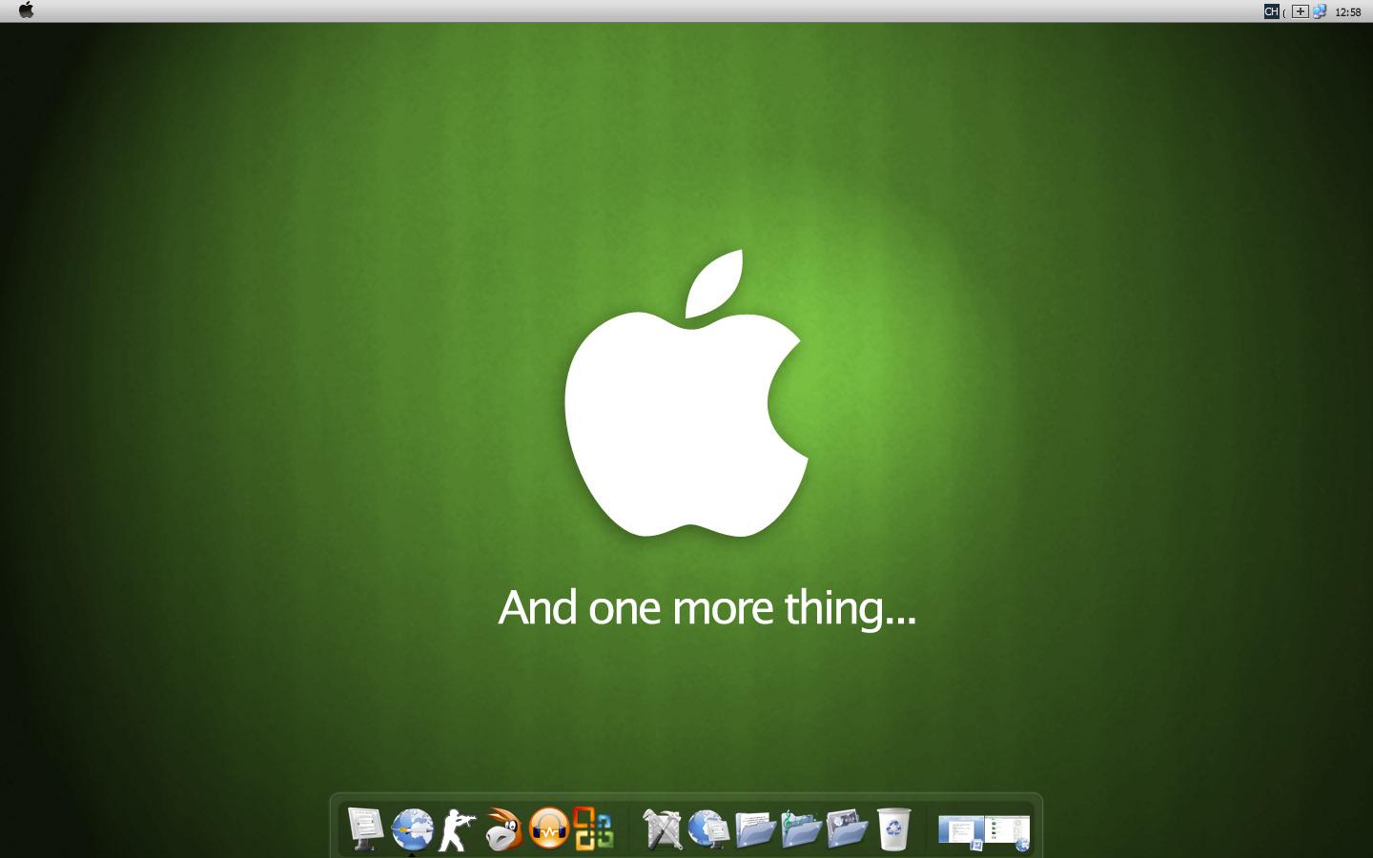Open the documents folder in the dock
Viewport: 1373px width, 858px height.
coord(755,829)
